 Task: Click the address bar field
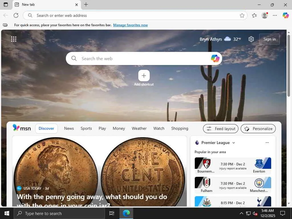click(135, 15)
